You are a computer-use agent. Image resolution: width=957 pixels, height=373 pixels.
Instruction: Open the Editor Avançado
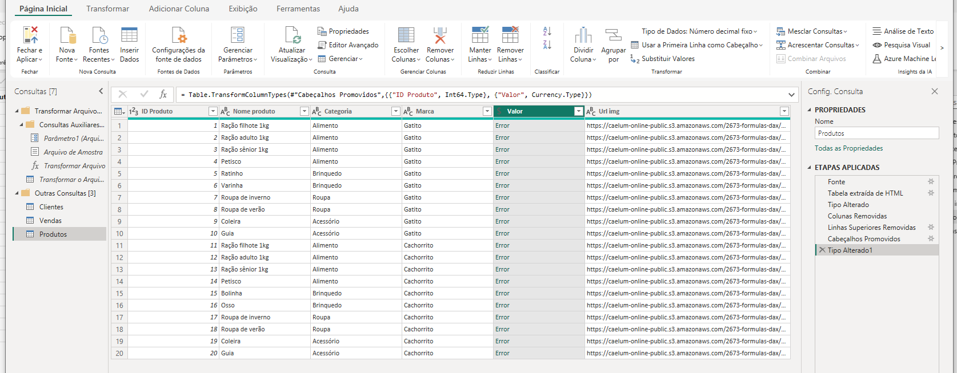tap(348, 45)
